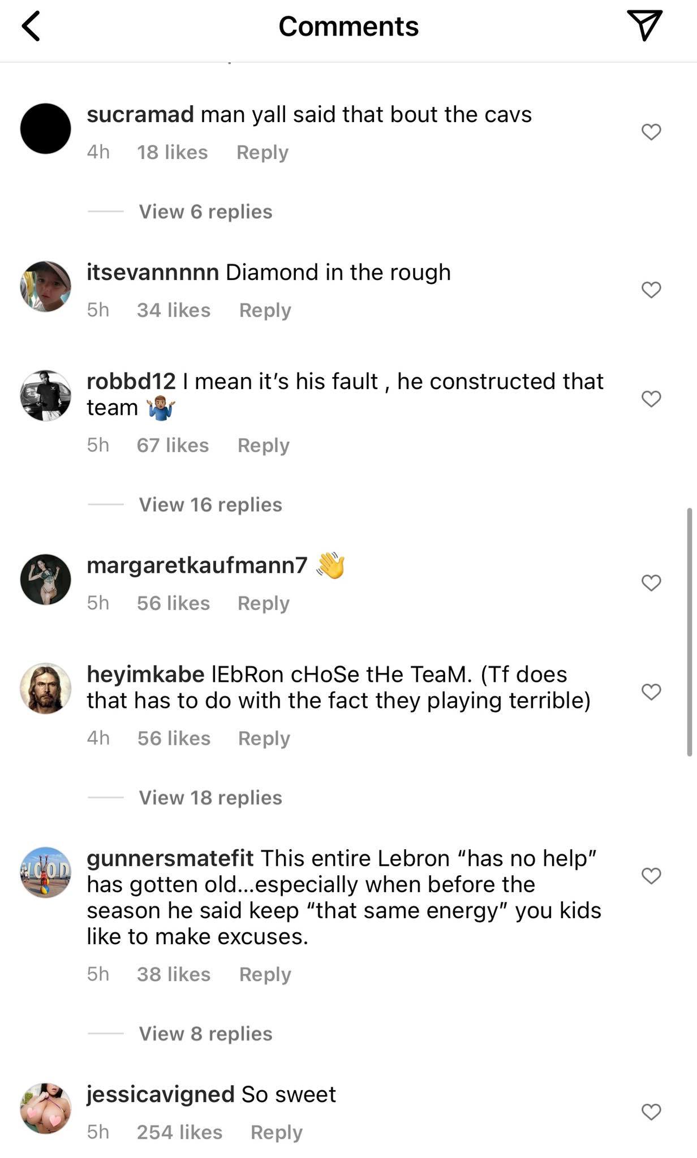Tap heart beside jessicavigned's comment
The width and height of the screenshot is (697, 1158).
tap(651, 1112)
